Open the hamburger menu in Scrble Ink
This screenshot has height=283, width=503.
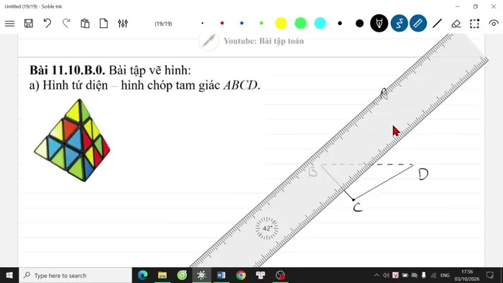[9, 24]
